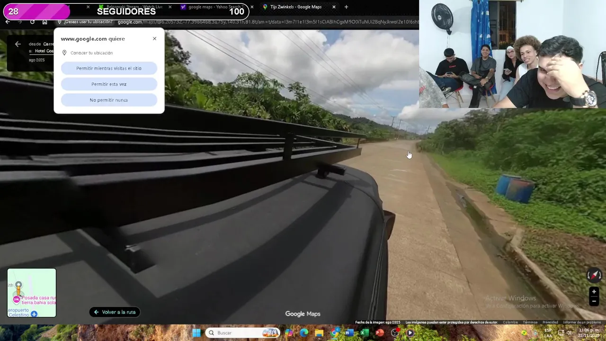Close the 'Tijs Zwinkels - Google Maps' tab
The image size is (606, 341).
pos(334,7)
